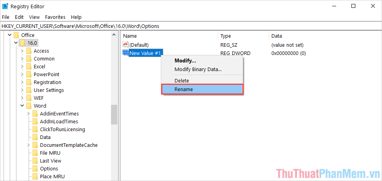The width and height of the screenshot is (382, 181).
Task: Expand the WEF key
Action: [x=22, y=98]
